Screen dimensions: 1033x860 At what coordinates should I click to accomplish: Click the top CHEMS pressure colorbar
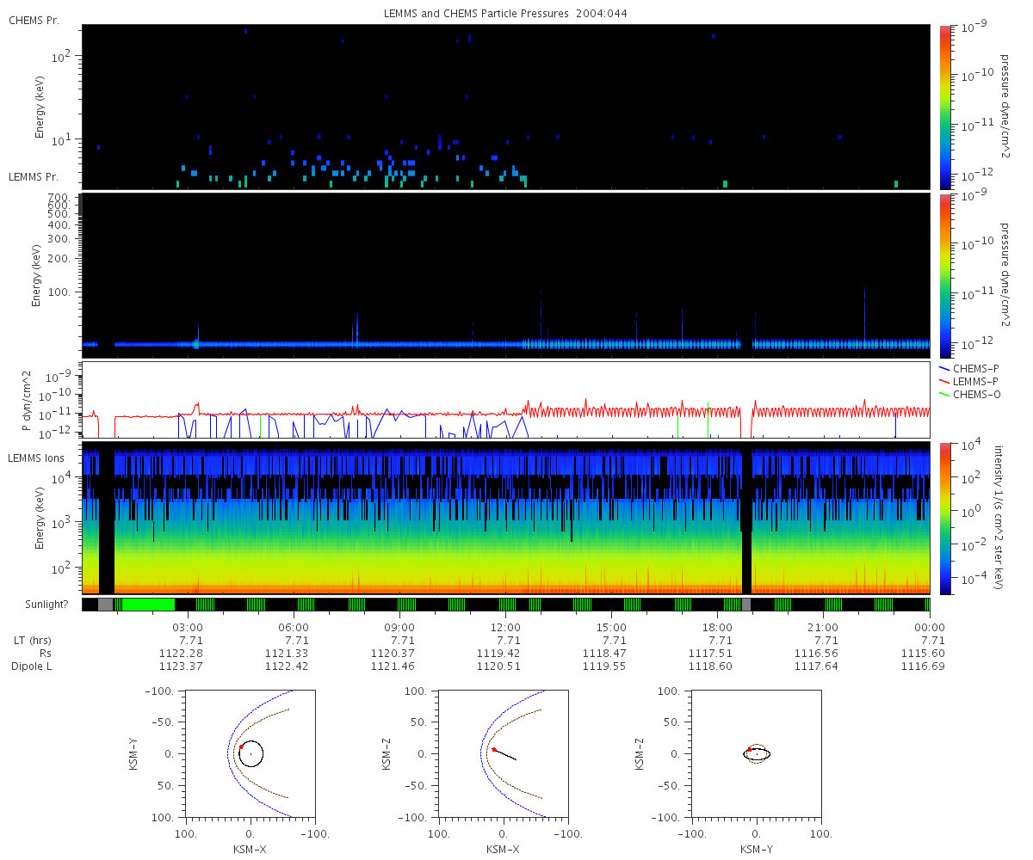click(944, 106)
